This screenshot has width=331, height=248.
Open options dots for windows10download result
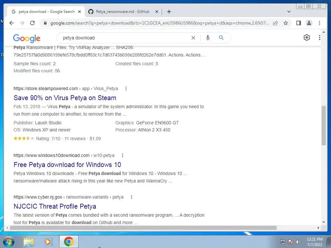(123, 155)
